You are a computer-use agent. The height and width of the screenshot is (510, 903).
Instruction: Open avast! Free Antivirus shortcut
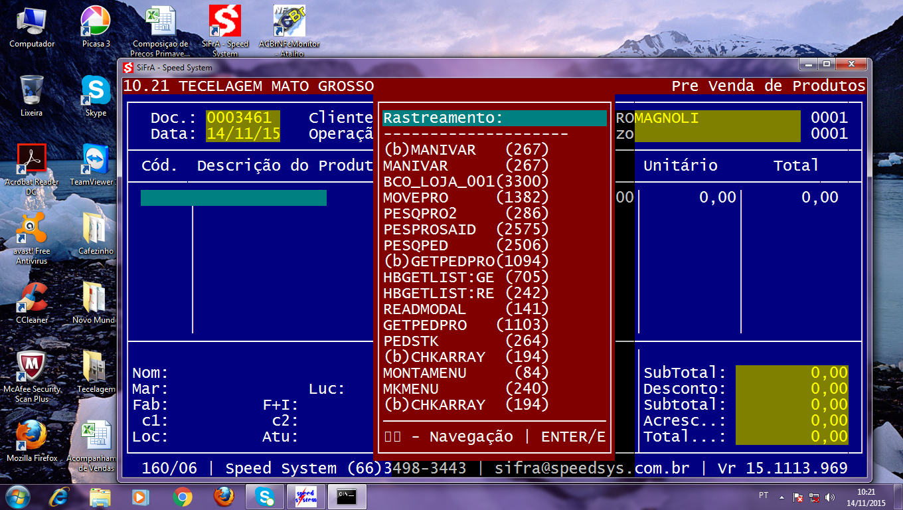(32, 238)
